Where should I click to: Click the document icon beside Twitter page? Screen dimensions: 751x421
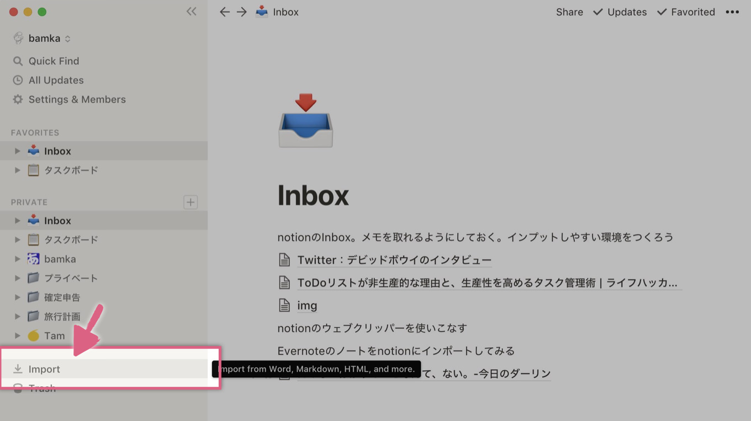click(284, 260)
